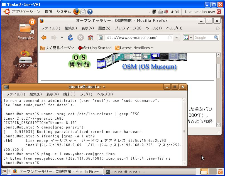Open the 表示(V) menu in Firefox
This screenshot has height=176, width=225.
click(87, 28)
